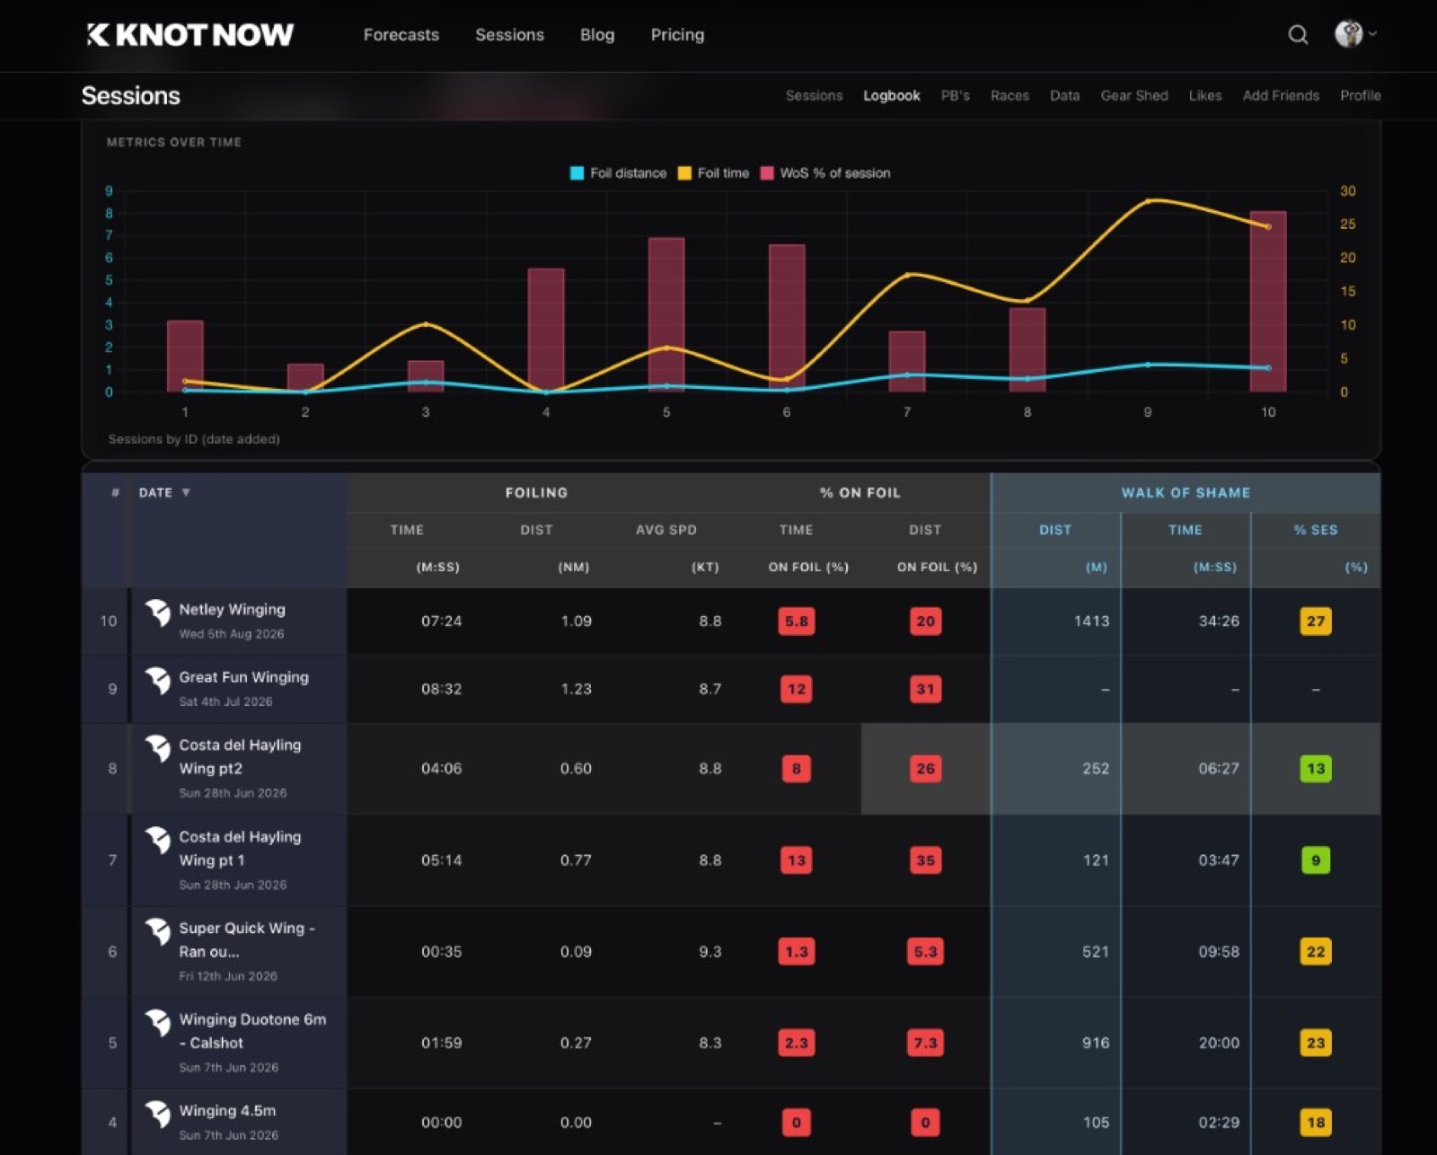Image resolution: width=1437 pixels, height=1155 pixels.
Task: Open the user avatar menu
Action: tap(1354, 34)
